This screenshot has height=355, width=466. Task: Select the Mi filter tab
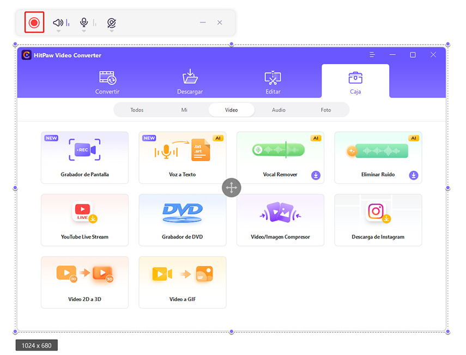(184, 110)
